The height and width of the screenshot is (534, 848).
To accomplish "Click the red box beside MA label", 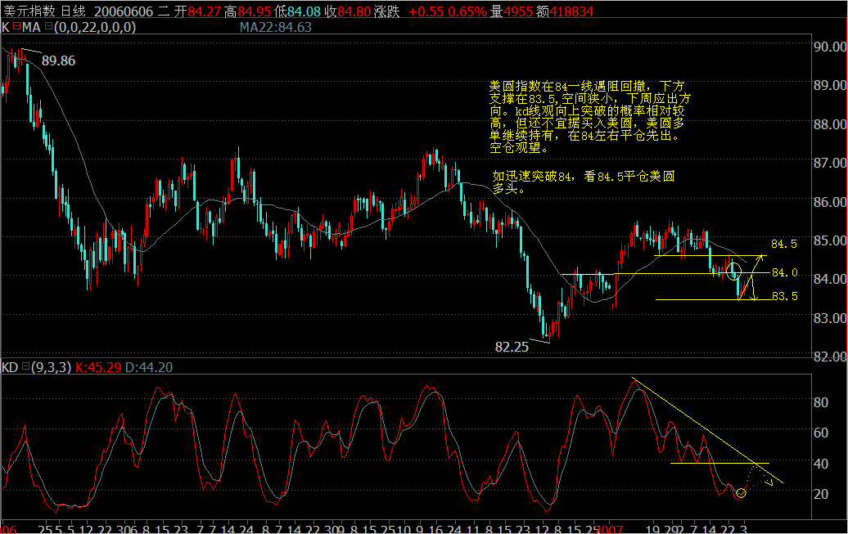I will coord(48,26).
